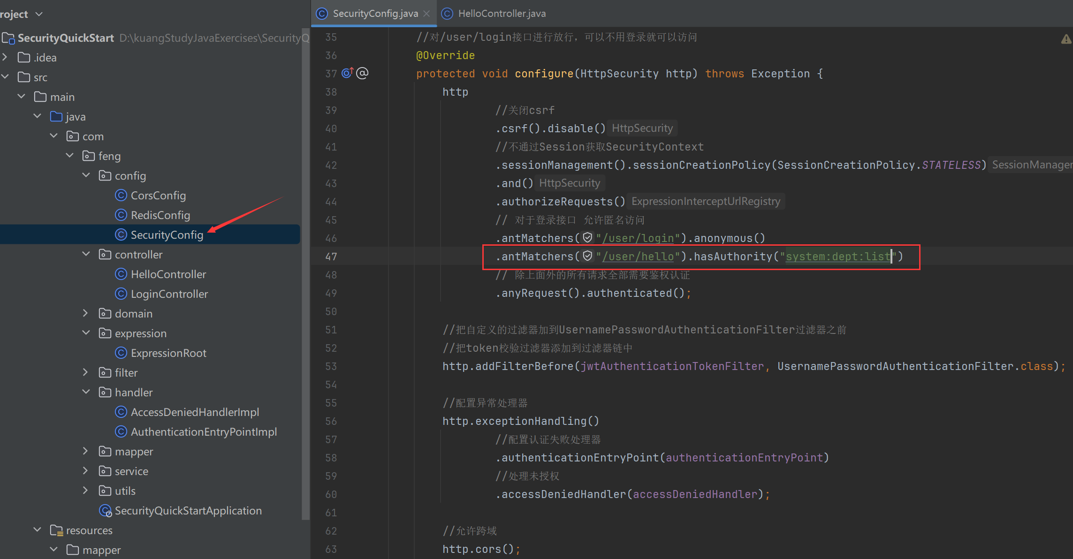Select AccessDeniedHandlerImpl class

pos(194,412)
